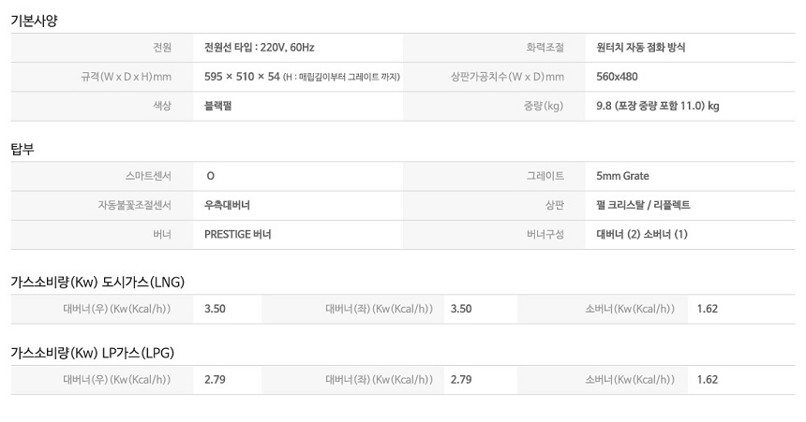
Task: Select the 9.8 kg weight value
Action: 657,106
